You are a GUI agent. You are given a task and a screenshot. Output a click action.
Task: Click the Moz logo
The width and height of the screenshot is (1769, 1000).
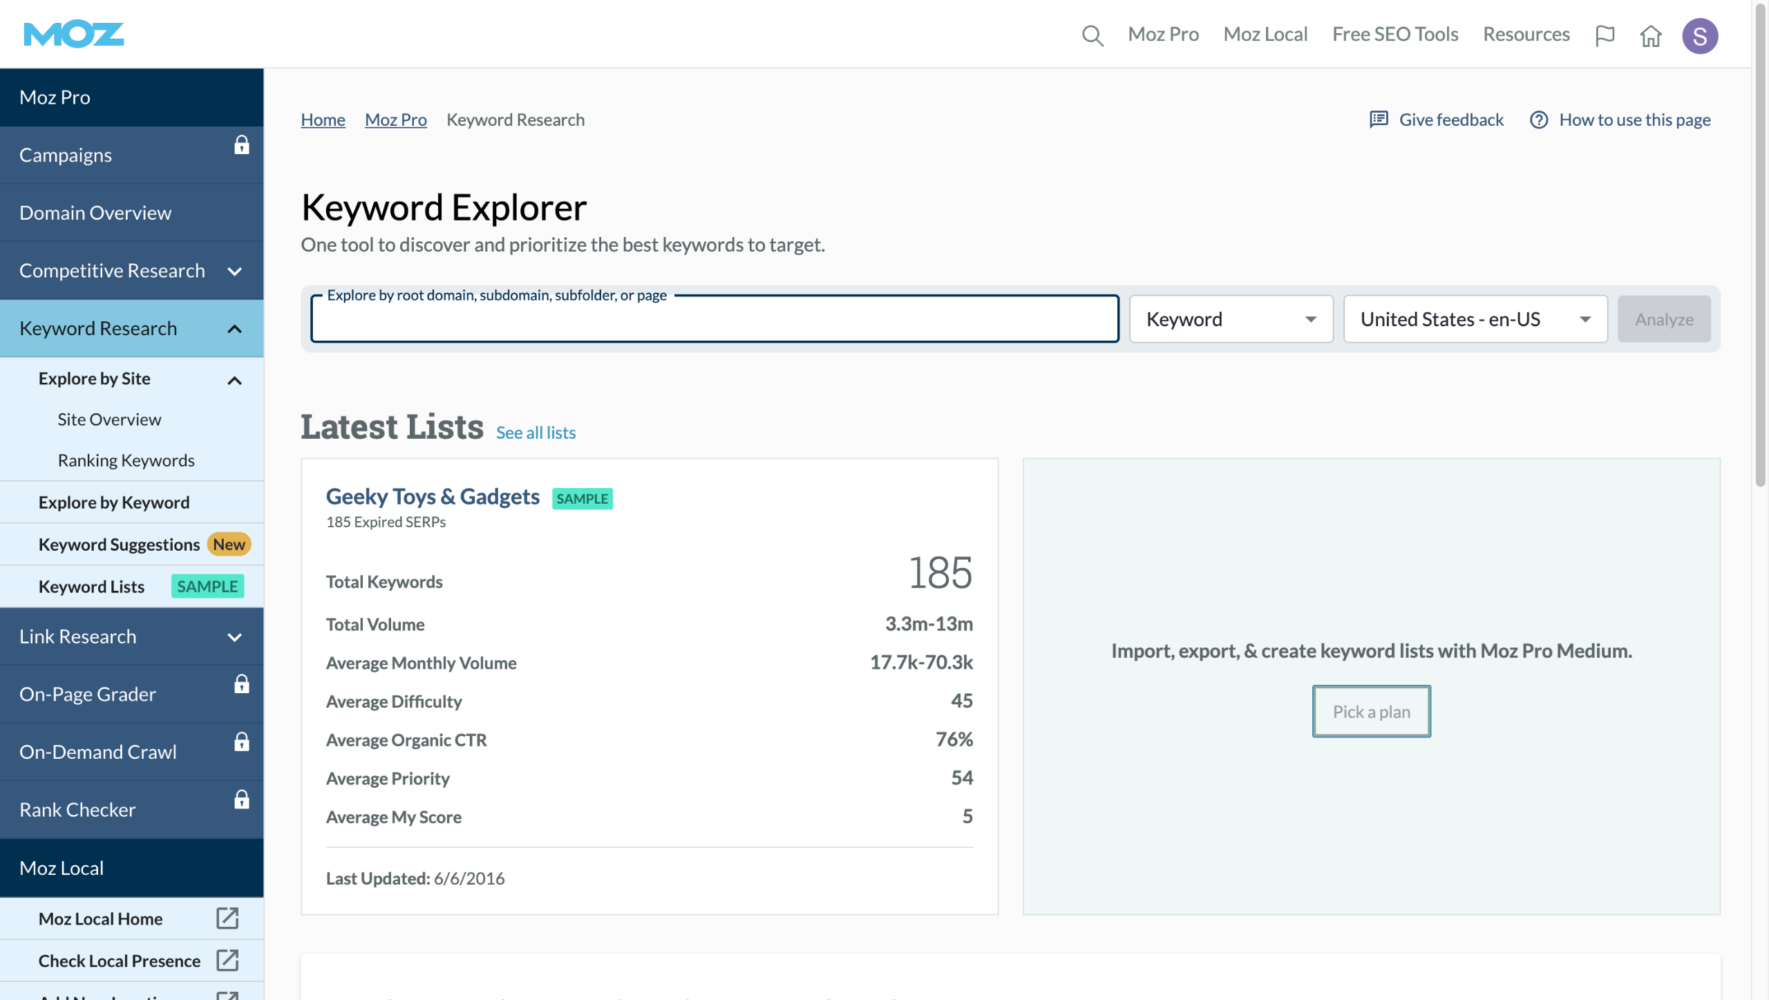pyautogui.click(x=73, y=34)
